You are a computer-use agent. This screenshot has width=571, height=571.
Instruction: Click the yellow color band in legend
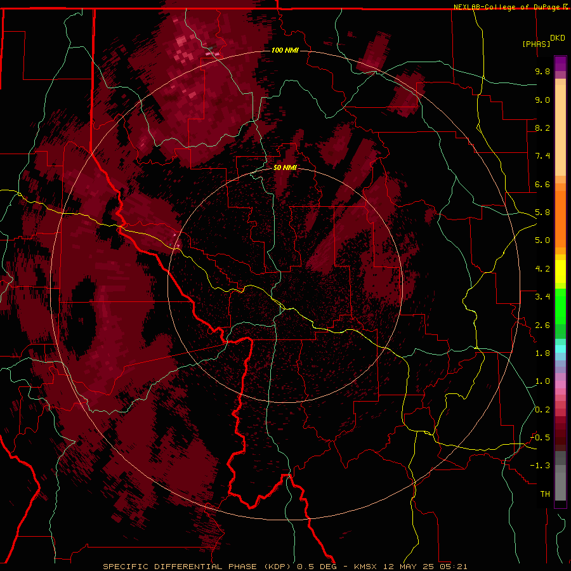[560, 272]
